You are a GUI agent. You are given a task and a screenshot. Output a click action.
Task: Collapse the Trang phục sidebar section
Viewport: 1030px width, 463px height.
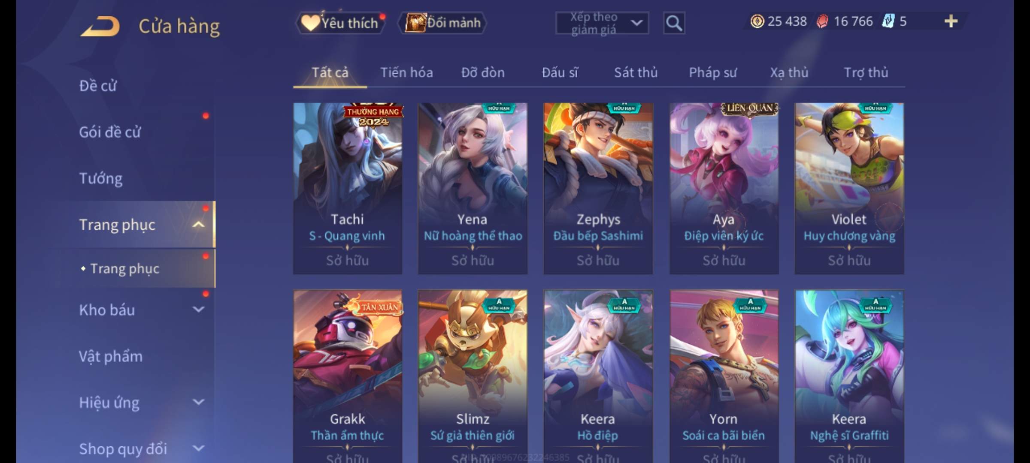198,224
